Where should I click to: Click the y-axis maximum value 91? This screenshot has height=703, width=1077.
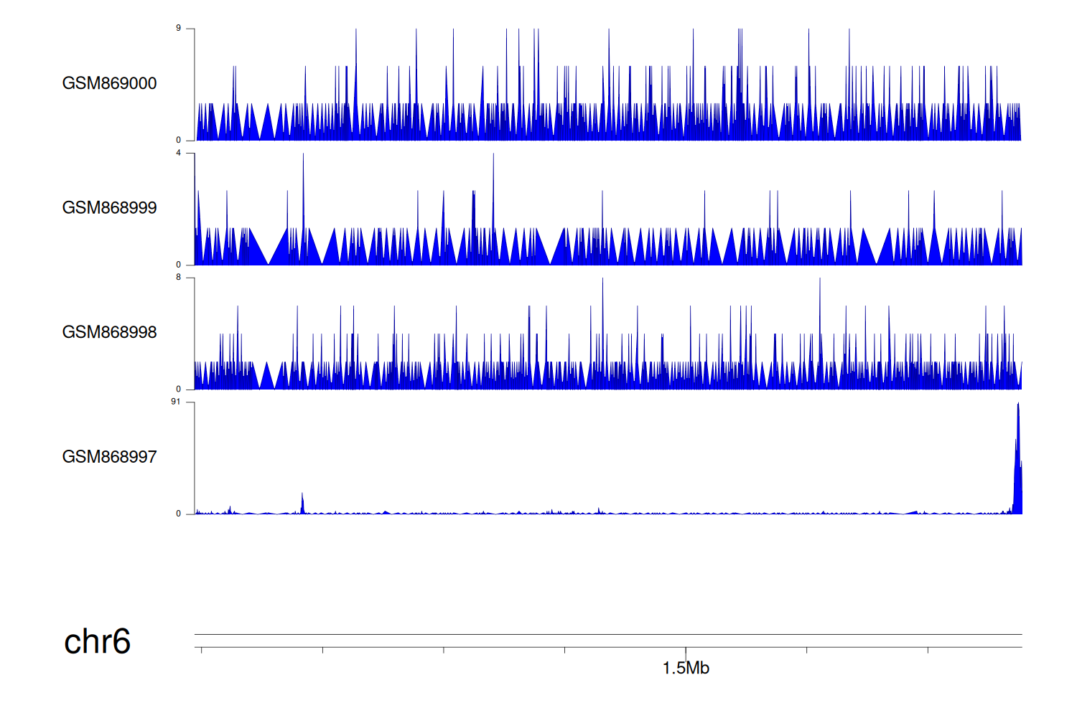tap(176, 402)
